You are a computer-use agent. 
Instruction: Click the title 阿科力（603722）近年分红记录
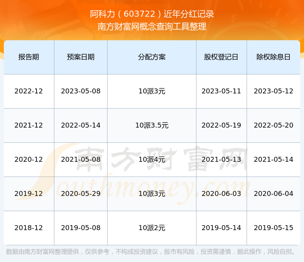152,14
